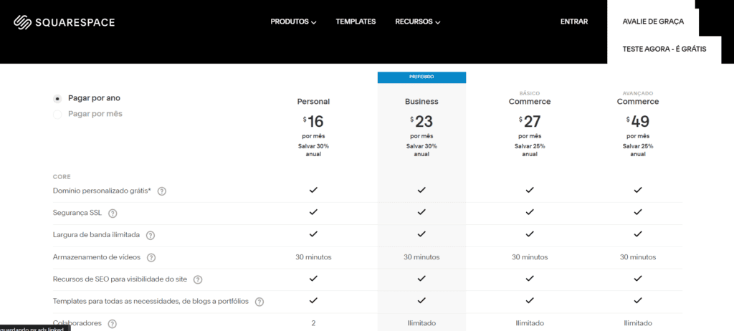This screenshot has width=734, height=331.
Task: Open help icon for Segurança SSL
Action: pyautogui.click(x=113, y=213)
